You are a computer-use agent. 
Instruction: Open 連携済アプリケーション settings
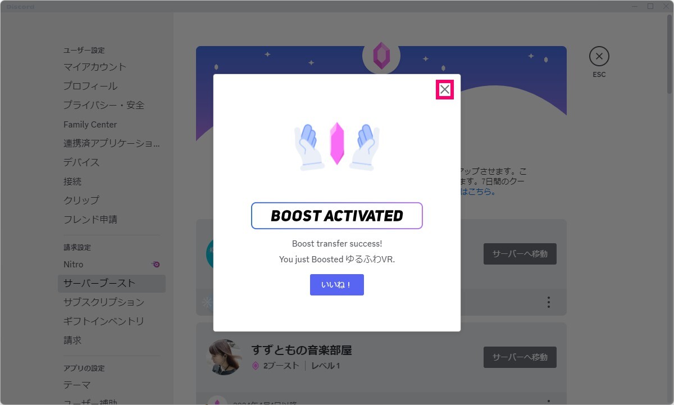coord(112,143)
